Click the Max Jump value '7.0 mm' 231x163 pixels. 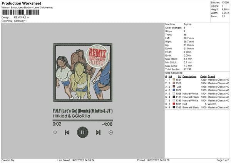pyautogui.click(x=188, y=66)
